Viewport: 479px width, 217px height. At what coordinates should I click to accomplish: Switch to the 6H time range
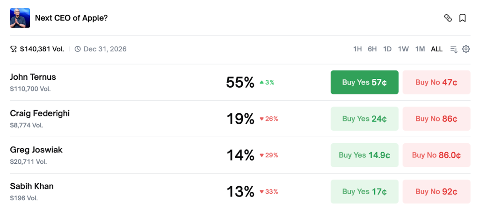(x=372, y=49)
